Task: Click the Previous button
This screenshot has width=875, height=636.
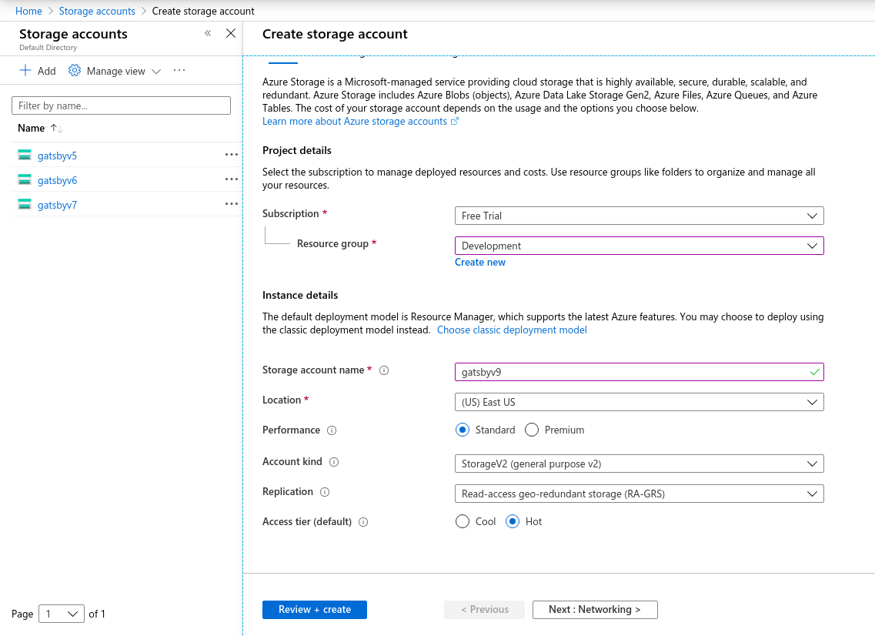Action: click(x=484, y=610)
